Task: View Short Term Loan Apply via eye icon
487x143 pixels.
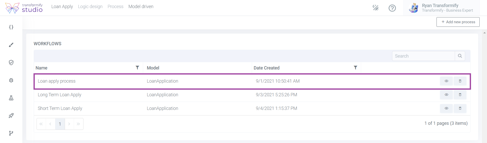Action: pos(446,108)
